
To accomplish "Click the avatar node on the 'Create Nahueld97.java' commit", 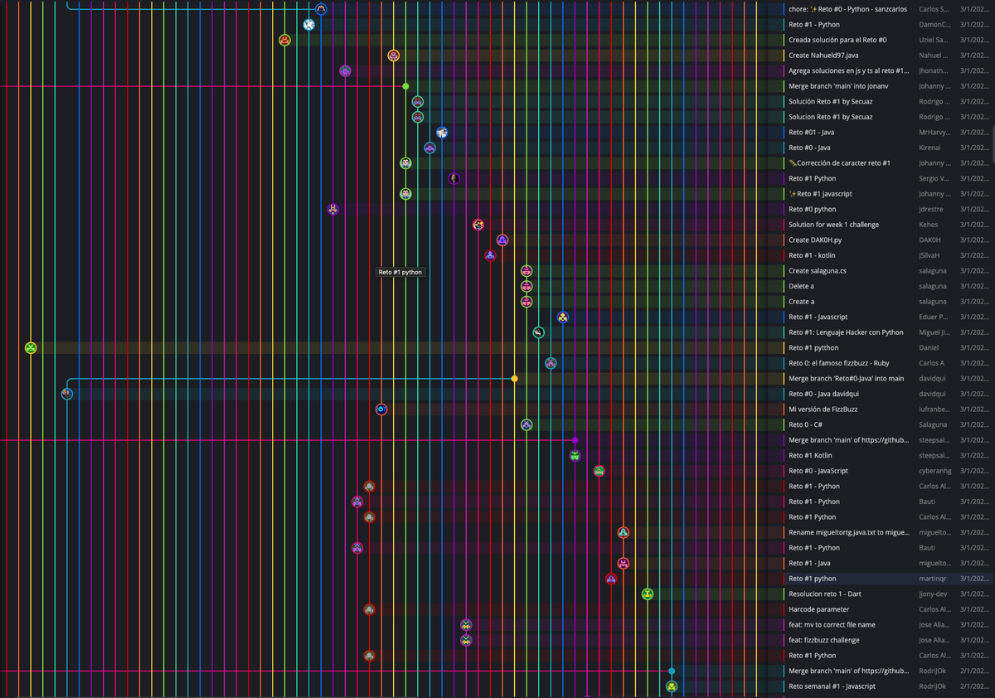I will click(x=394, y=55).
